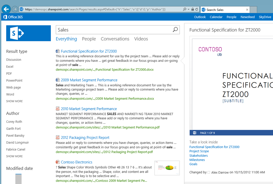The height and width of the screenshot is (184, 273).
Task: Click Word icon beside Functional Specification result
Action: click(x=58, y=51)
